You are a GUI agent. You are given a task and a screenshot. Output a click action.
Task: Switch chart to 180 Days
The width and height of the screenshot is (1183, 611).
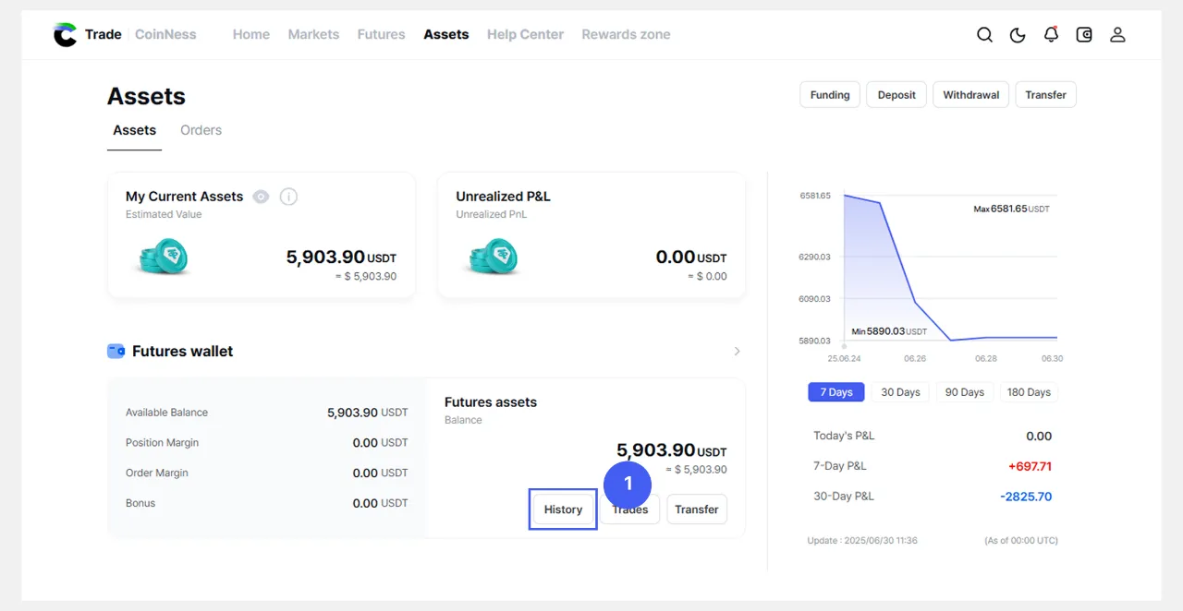coord(1029,392)
